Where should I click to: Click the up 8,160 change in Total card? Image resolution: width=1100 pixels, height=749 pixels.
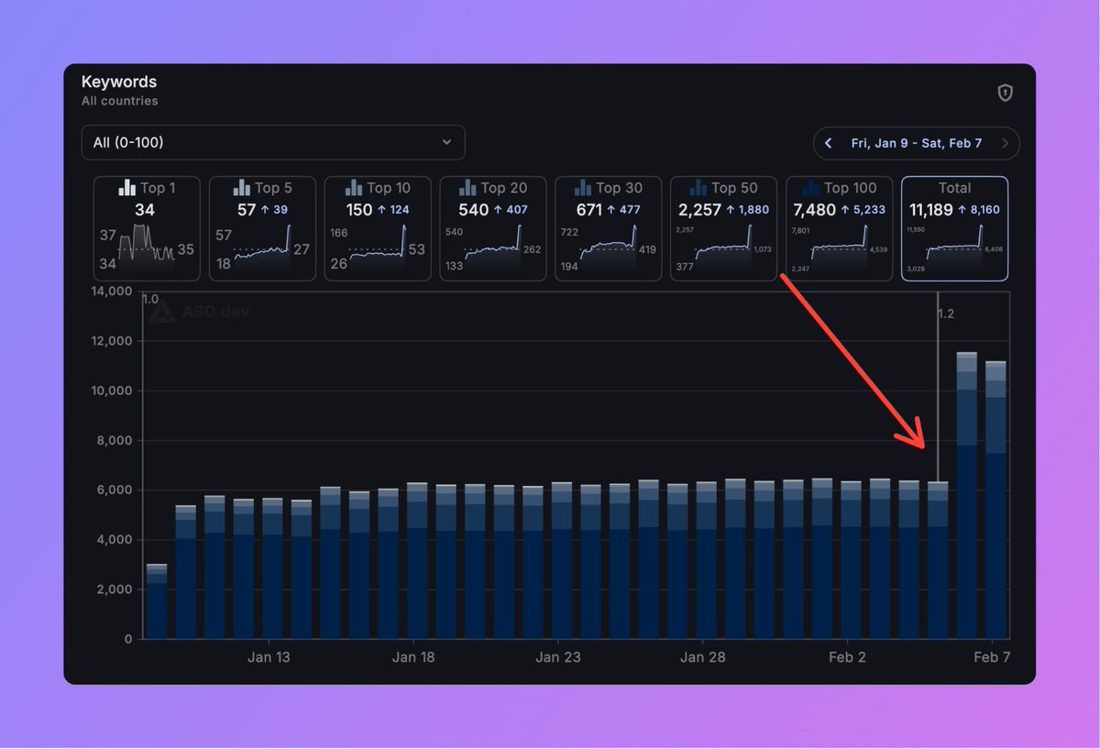coord(980,210)
